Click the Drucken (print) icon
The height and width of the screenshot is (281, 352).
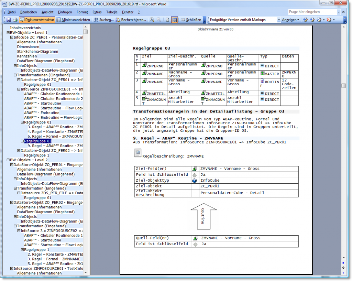[x=15, y=20]
